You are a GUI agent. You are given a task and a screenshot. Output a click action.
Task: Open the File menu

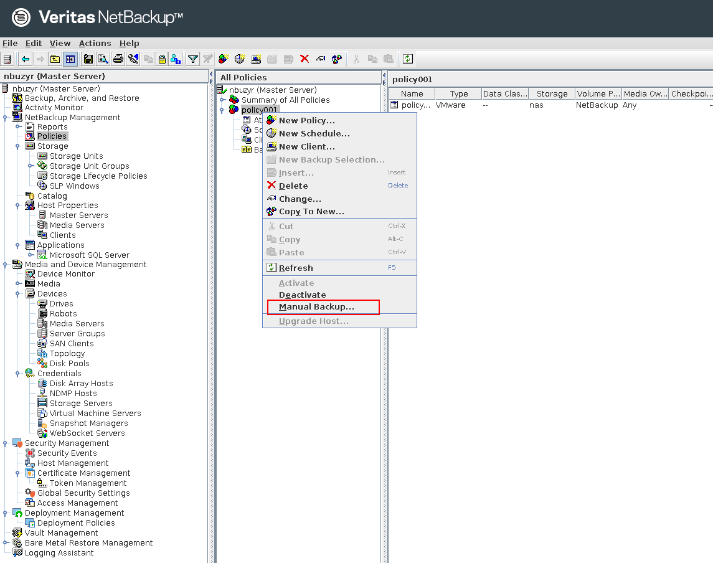10,43
